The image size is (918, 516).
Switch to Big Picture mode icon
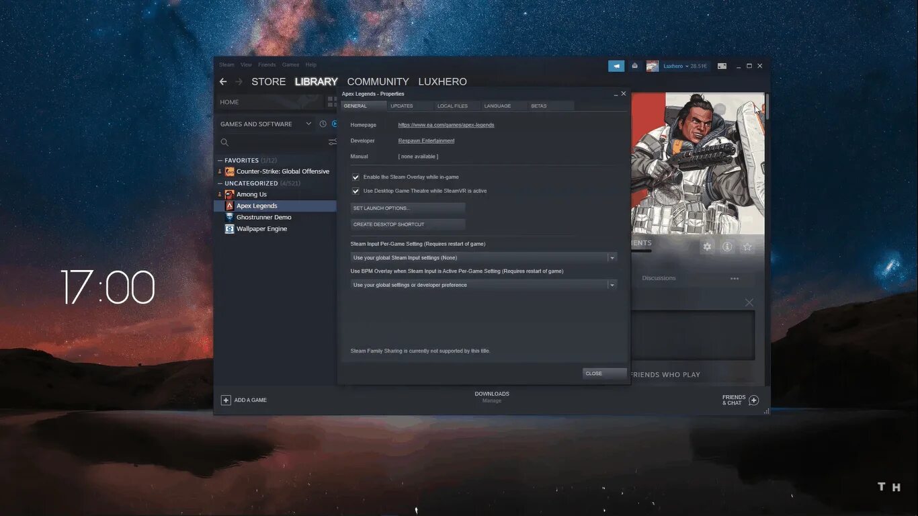(722, 66)
